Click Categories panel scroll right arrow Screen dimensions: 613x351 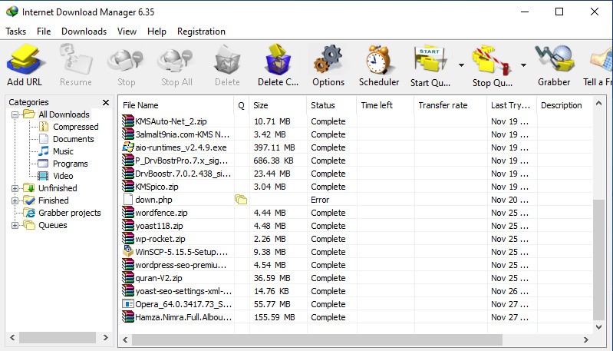point(106,337)
